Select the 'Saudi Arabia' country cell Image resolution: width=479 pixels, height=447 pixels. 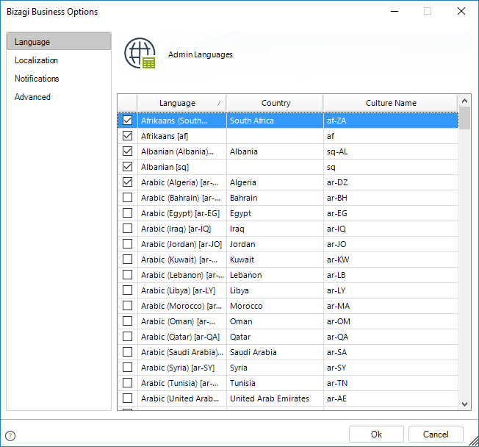[x=275, y=352]
